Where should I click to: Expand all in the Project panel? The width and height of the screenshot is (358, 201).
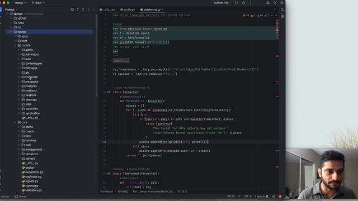click(78, 9)
